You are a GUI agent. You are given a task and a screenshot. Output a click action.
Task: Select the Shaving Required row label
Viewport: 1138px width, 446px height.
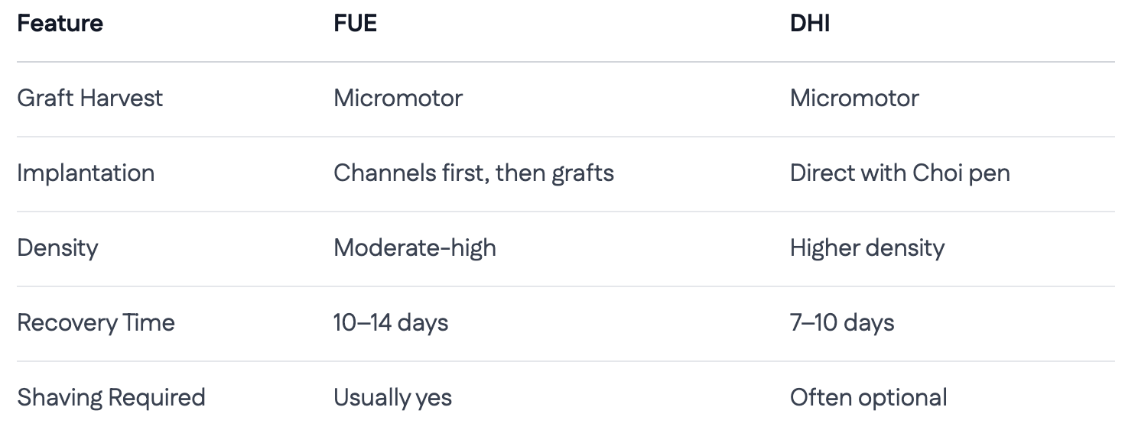point(111,397)
